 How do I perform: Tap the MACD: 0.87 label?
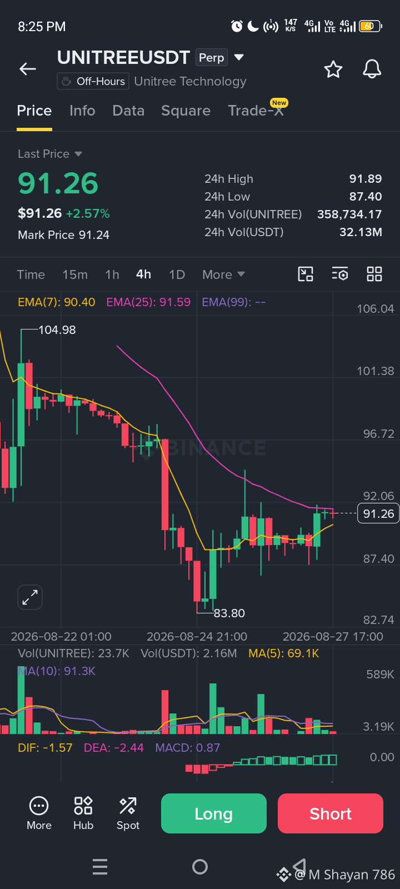[188, 748]
